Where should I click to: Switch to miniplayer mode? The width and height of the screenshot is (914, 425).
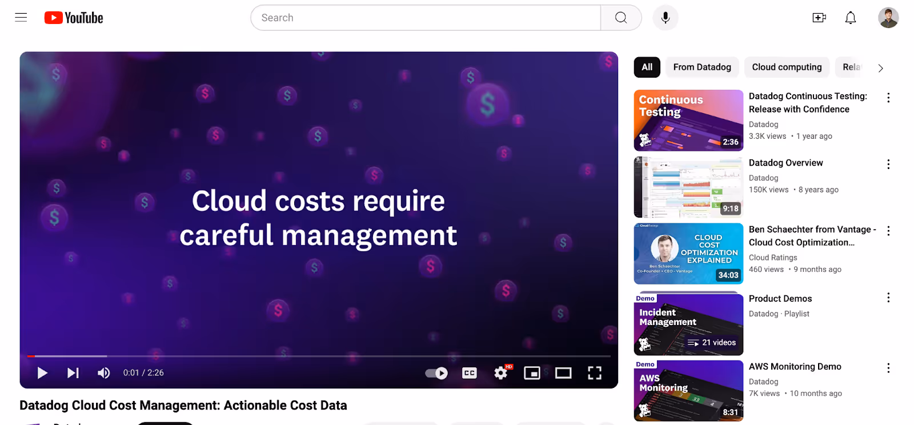pos(532,373)
